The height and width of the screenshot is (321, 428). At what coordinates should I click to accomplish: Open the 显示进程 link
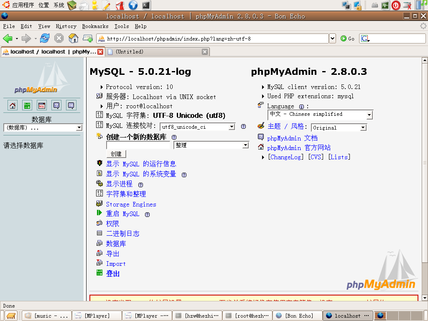[119, 184]
